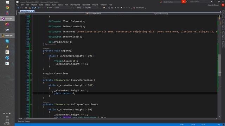The image size is (225, 126).
Task: Switch to Visual Studio taskbar item
Action: point(7,19)
